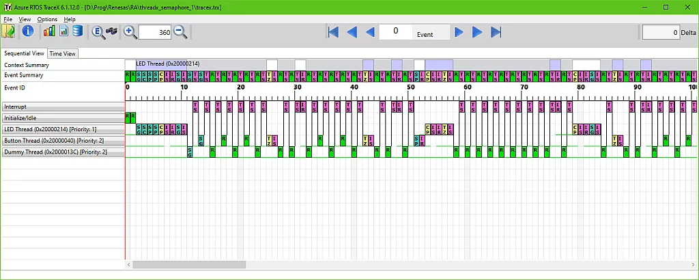The height and width of the screenshot is (280, 699).
Task: Click the zoom level input field
Action: coord(155,32)
